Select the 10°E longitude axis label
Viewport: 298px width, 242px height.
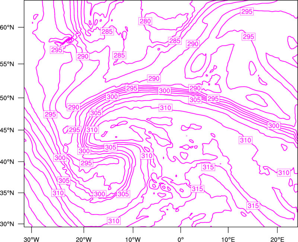point(228,239)
